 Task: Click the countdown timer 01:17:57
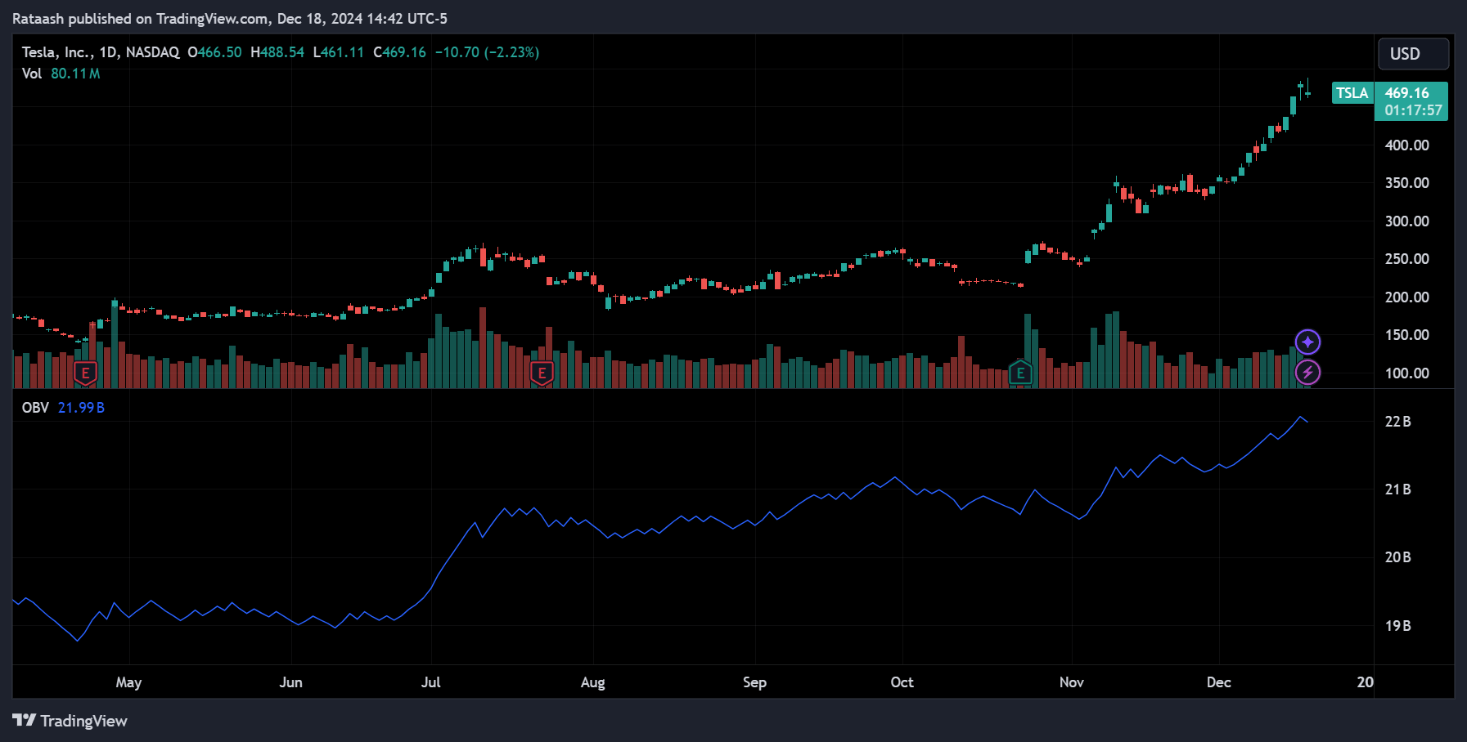coord(1413,110)
